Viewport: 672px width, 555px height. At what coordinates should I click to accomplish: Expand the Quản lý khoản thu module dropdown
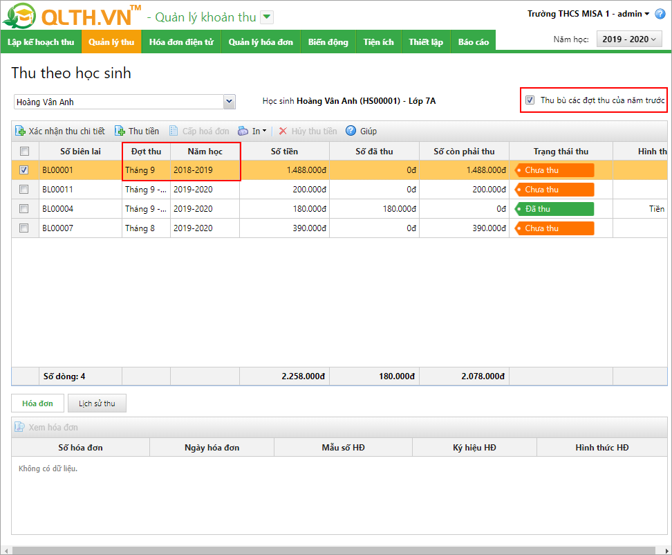pos(267,17)
